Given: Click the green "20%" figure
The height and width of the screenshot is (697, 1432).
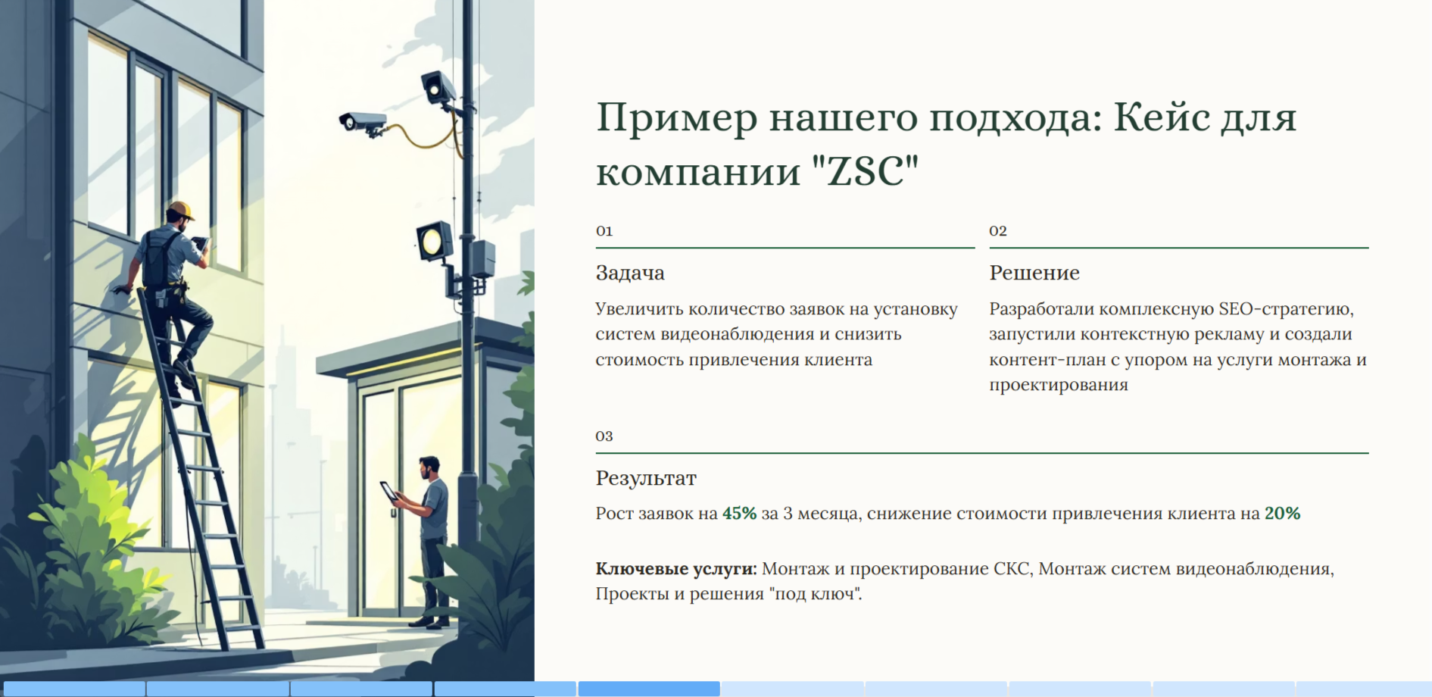Looking at the screenshot, I should (x=1282, y=514).
